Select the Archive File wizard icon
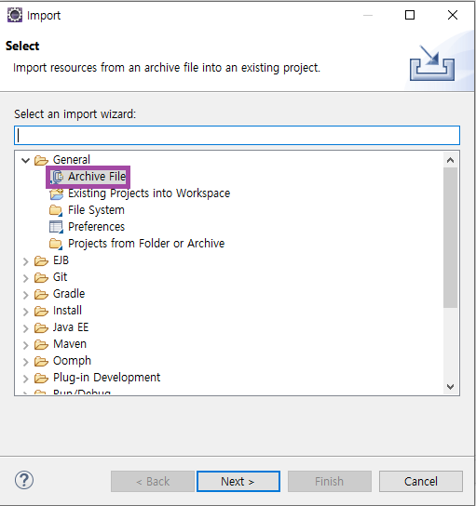Screen dimensions: 476x506 [57, 177]
